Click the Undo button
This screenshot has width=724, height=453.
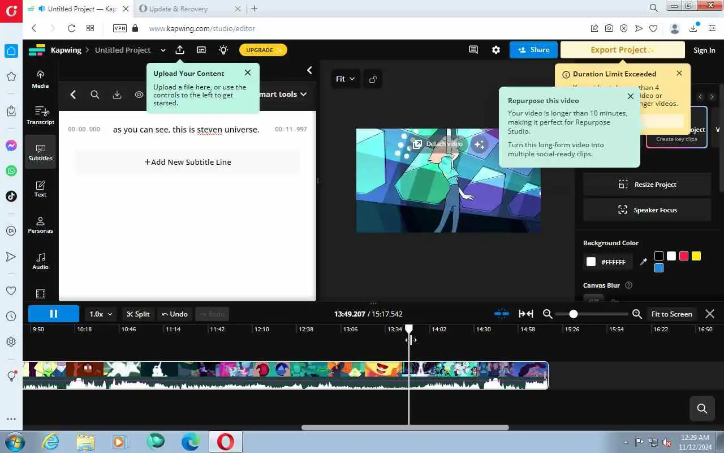175,314
